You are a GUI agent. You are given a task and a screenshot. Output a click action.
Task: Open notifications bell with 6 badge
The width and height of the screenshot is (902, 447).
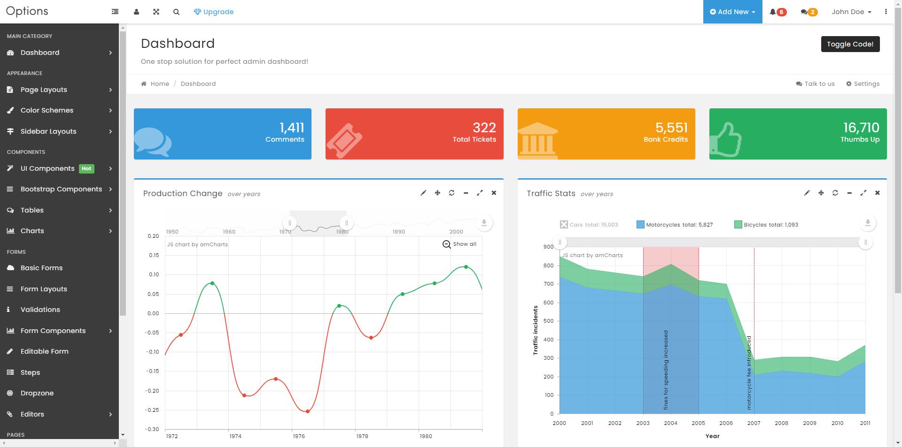click(778, 12)
